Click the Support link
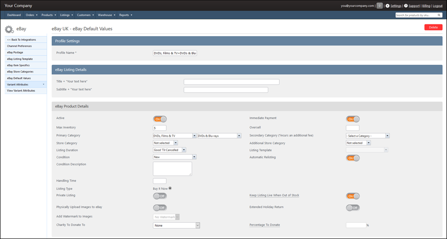The image size is (447, 239). click(414, 6)
